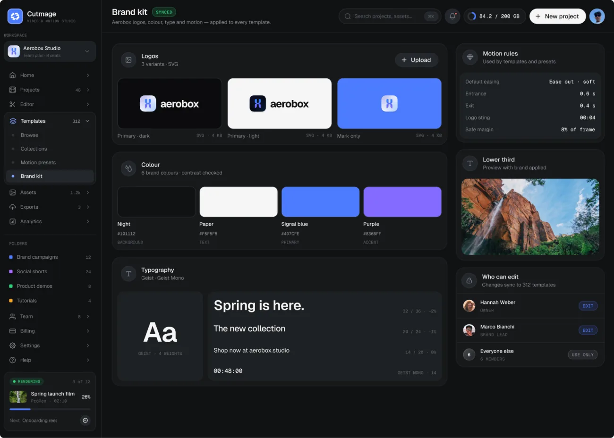The height and width of the screenshot is (438, 614).
Task: Expand the Projects chevron
Action: coord(88,90)
